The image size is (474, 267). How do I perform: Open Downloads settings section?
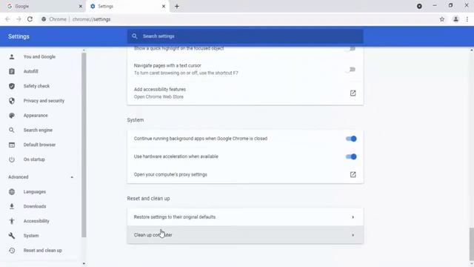tap(35, 206)
